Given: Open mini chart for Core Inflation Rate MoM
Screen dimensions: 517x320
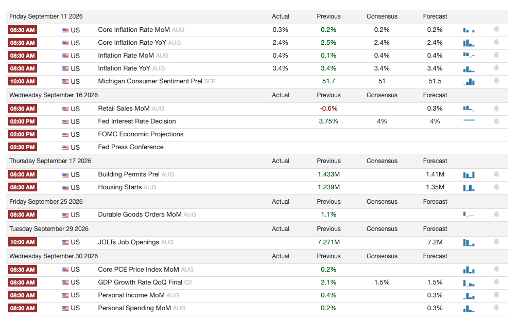Looking at the screenshot, I should (x=469, y=30).
